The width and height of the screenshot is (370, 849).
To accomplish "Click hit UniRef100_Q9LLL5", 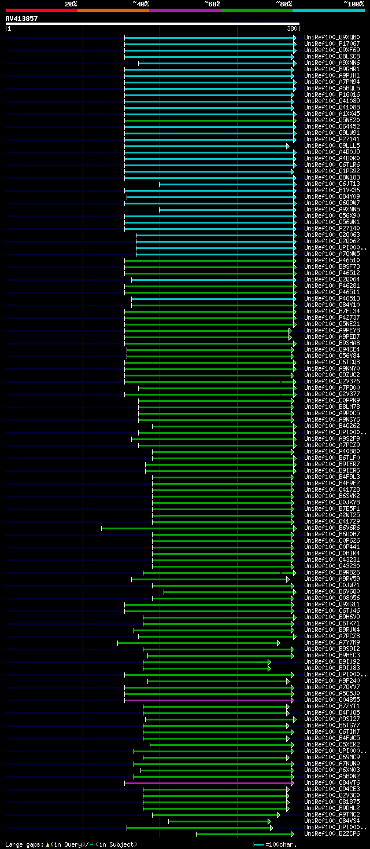I will point(332,145).
